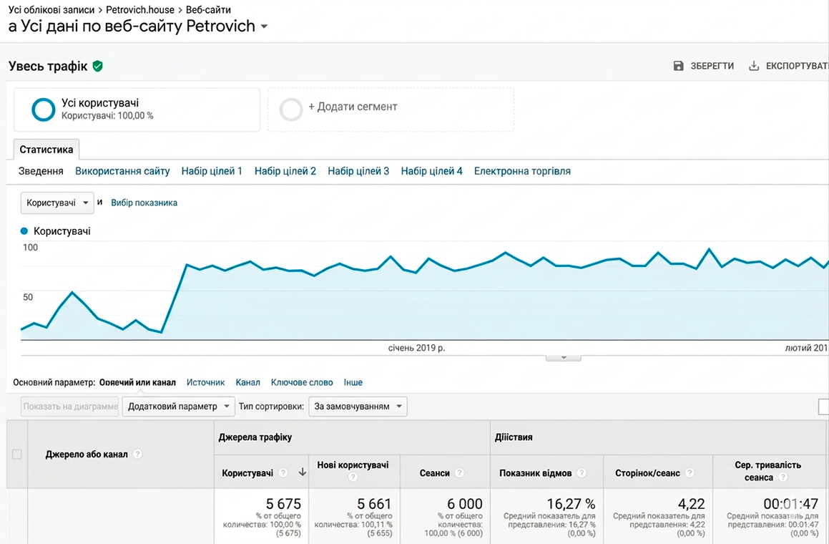
Task: Open the Статистика tab
Action: (46, 149)
